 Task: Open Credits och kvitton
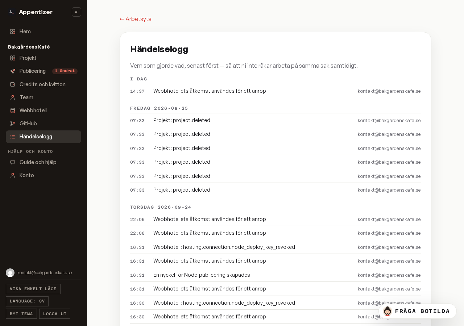[x=43, y=84]
